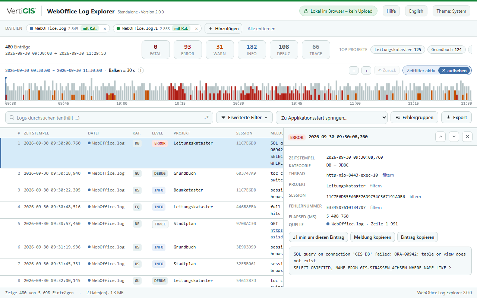This screenshot has height=298, width=477.
Task: Filter by FATAL level counter
Action: click(155, 50)
